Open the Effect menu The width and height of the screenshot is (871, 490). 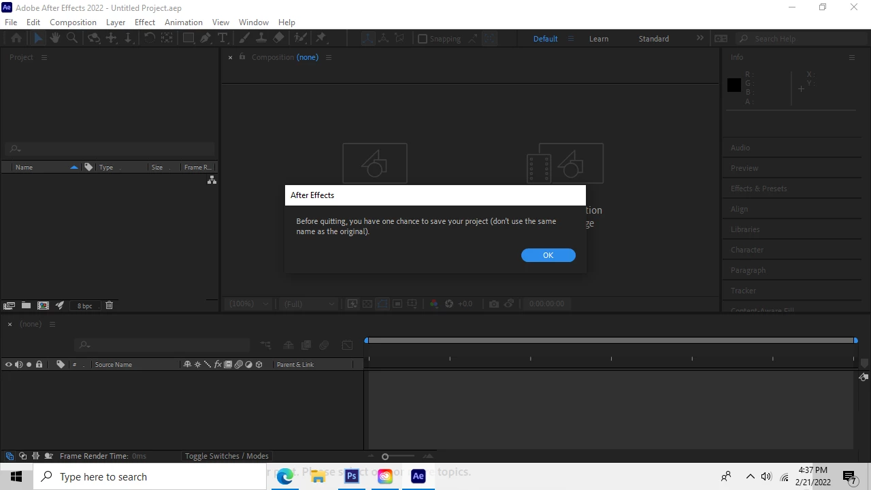pyautogui.click(x=145, y=22)
